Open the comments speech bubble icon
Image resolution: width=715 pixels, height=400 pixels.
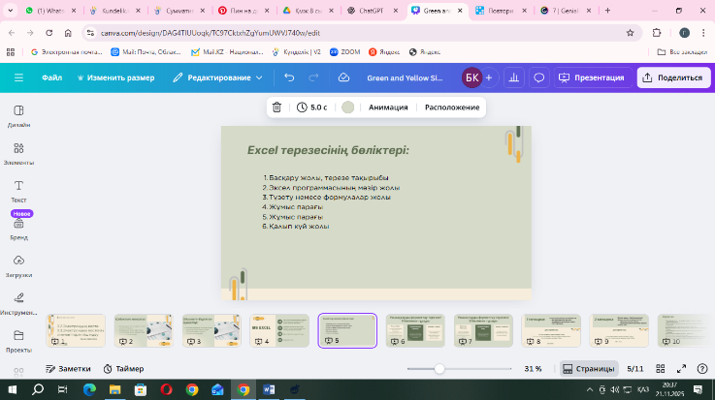(539, 77)
